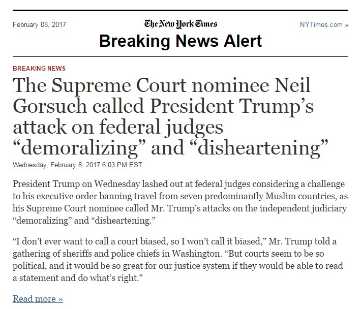This screenshot has height=309, width=361.
Task: Click the Read more » link
Action: tap(38, 299)
